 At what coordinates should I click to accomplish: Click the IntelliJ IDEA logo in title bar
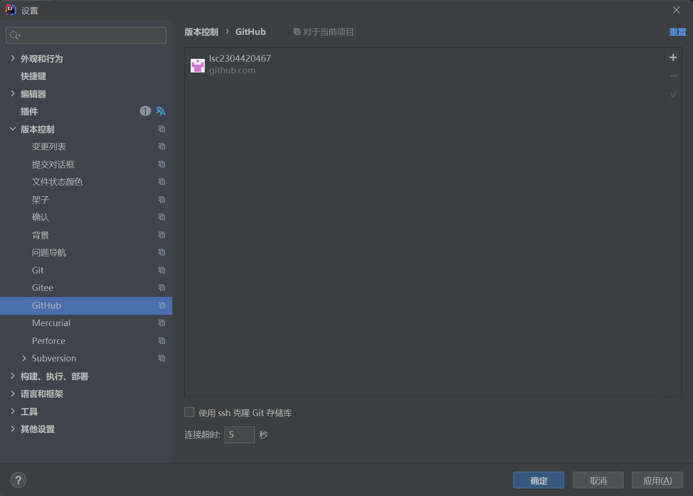coord(10,10)
